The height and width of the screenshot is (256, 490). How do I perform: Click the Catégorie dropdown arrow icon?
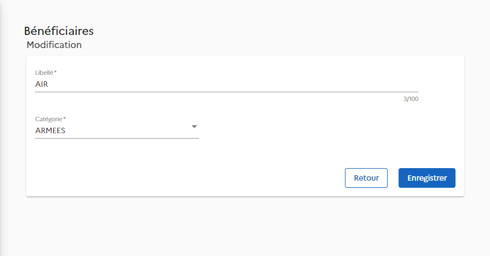[194, 127]
